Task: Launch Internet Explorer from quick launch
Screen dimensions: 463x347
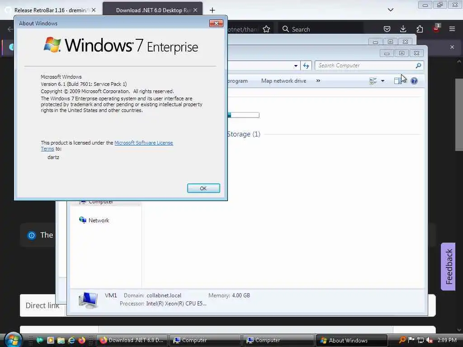Action: tap(71, 340)
